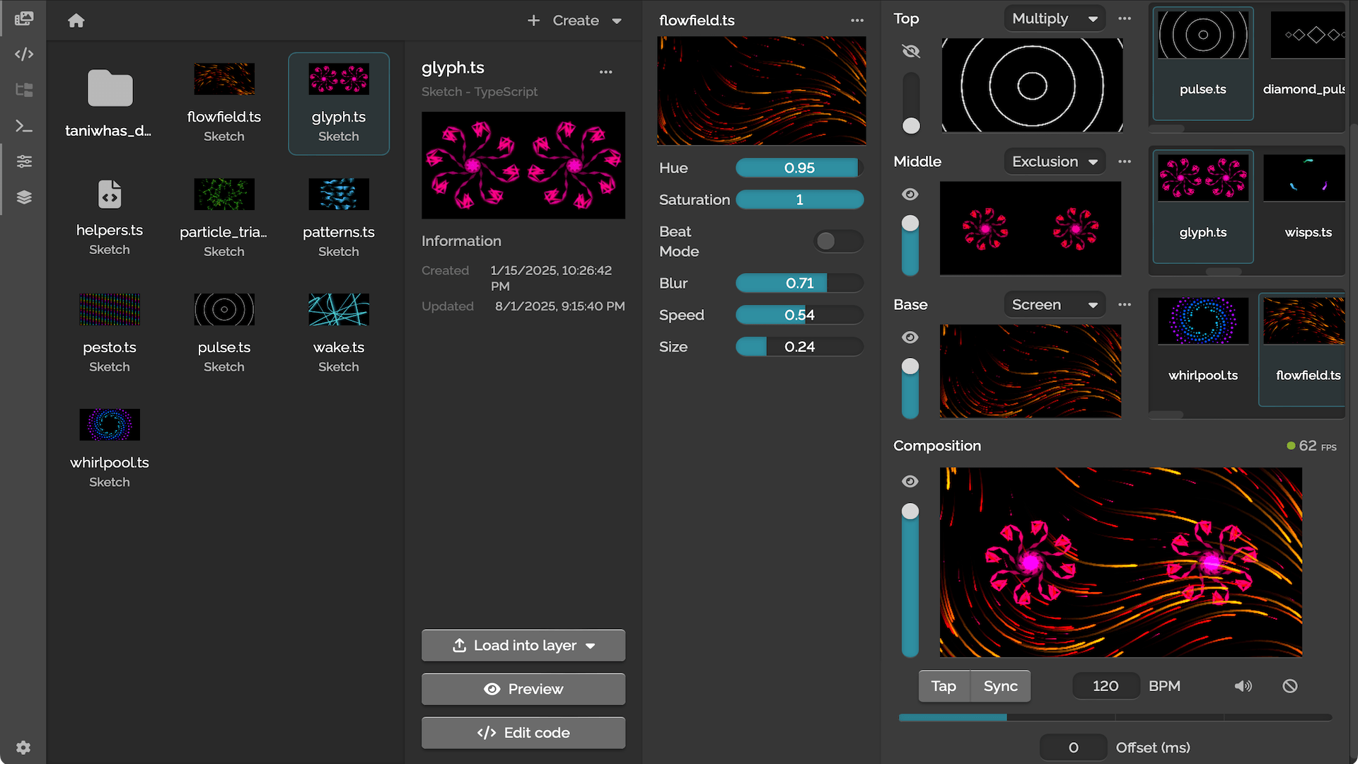The height and width of the screenshot is (764, 1358).
Task: Mute audio with speaker icon
Action: (x=1243, y=686)
